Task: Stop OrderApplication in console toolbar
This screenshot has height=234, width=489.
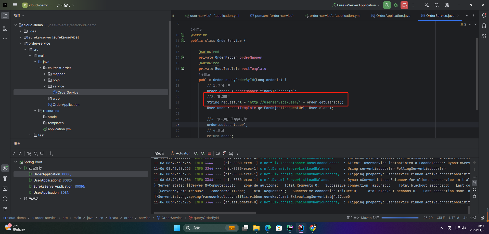Action: click(209, 153)
